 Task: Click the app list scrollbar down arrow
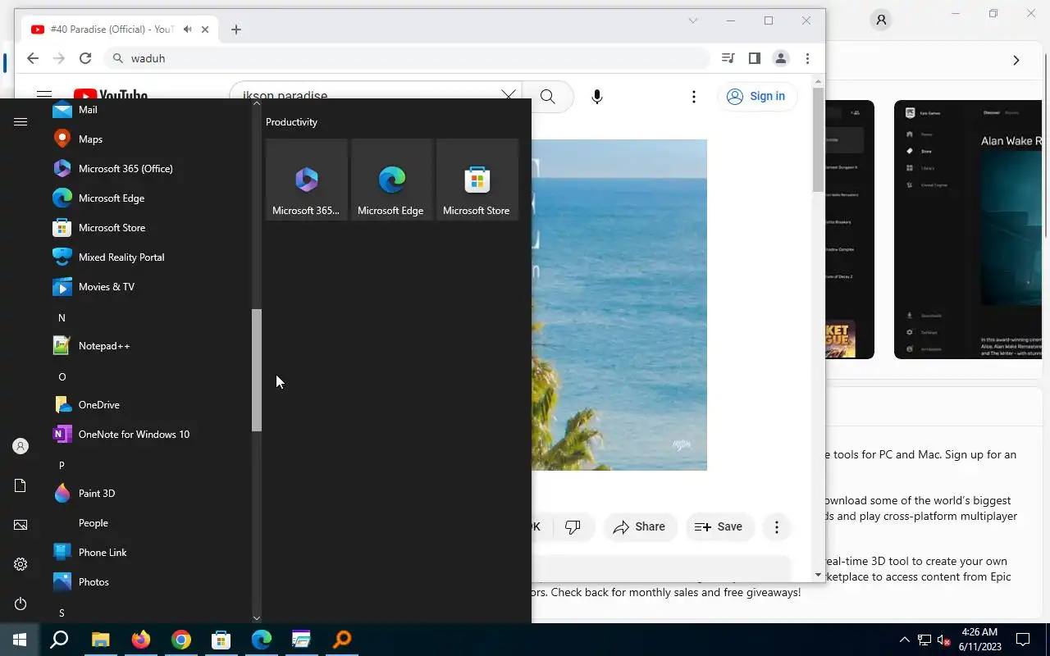point(257,618)
